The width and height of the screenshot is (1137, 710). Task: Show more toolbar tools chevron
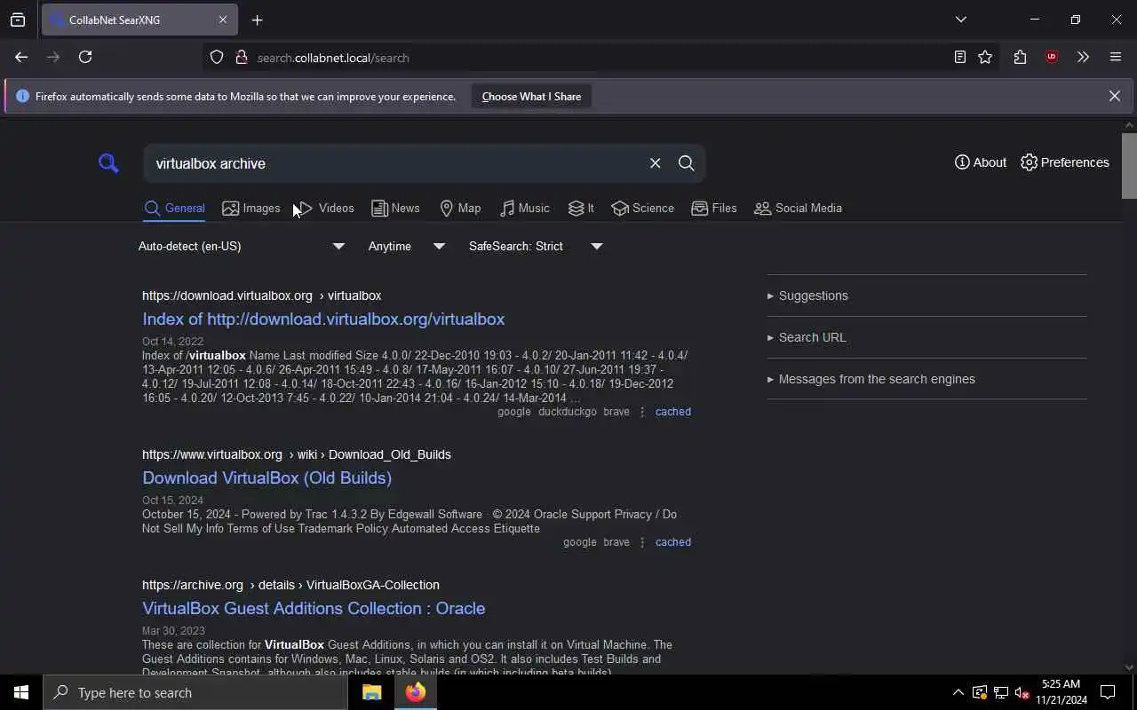click(1083, 57)
